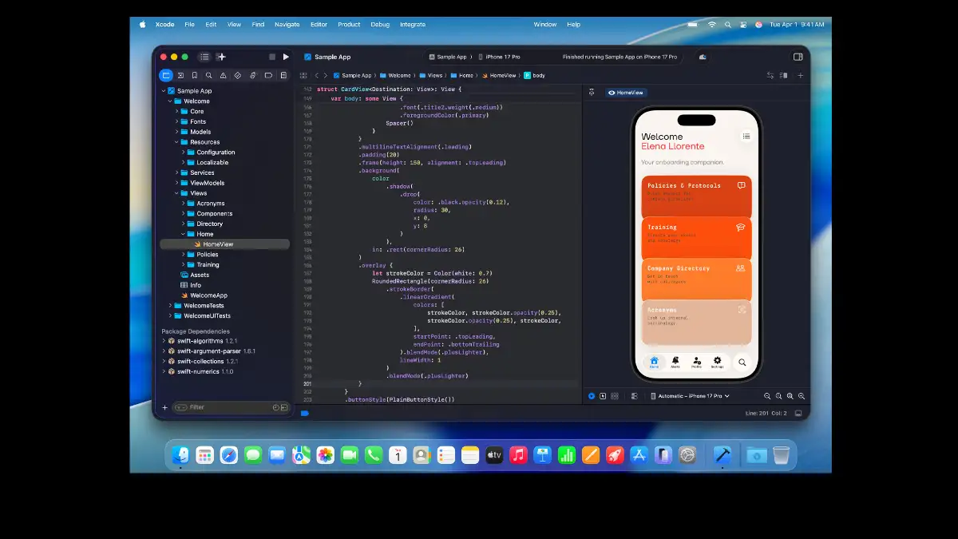
Task: Select HomeView file in navigator
Action: 217,244
